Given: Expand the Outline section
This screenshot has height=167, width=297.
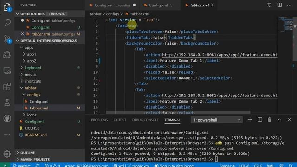Looking at the screenshot, I should click(x=50, y=153).
